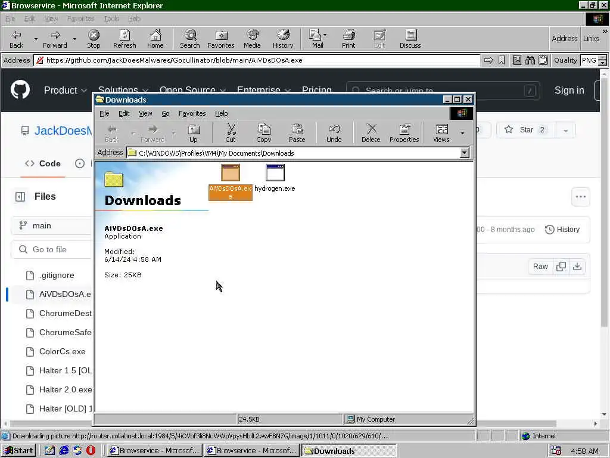Open the Views button in Downloads
The width and height of the screenshot is (610, 458).
pos(441,134)
